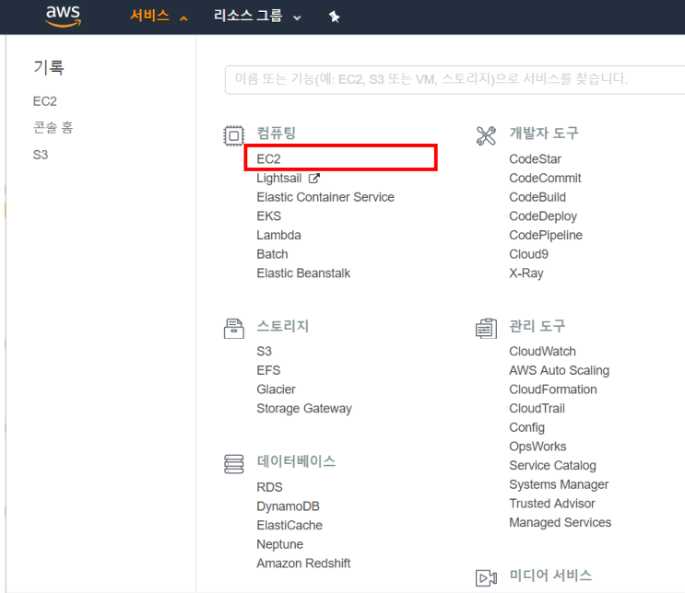The image size is (685, 593).
Task: Open CodeBuild
Action: coord(537,197)
